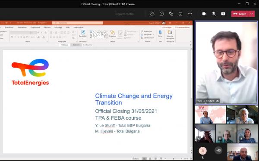Select the bottom-right bearded participant video
Image resolution: width=259 pixels, height=161 pixels.
click(x=242, y=152)
